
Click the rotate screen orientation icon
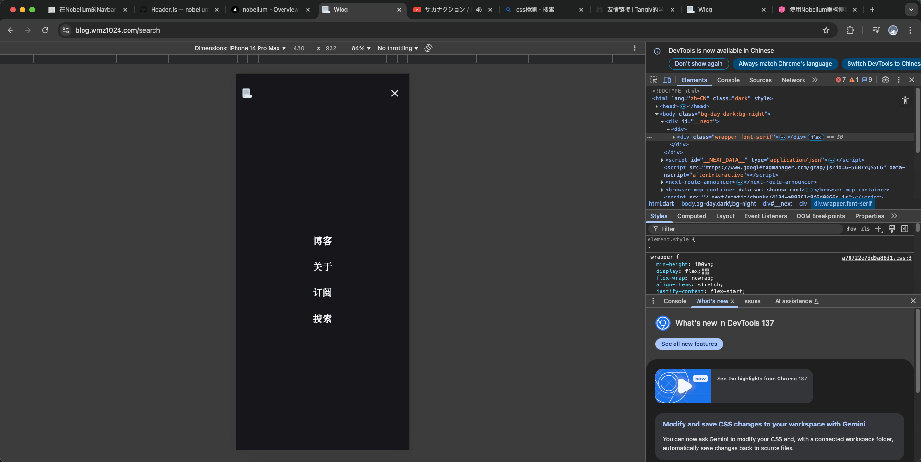pyautogui.click(x=428, y=48)
